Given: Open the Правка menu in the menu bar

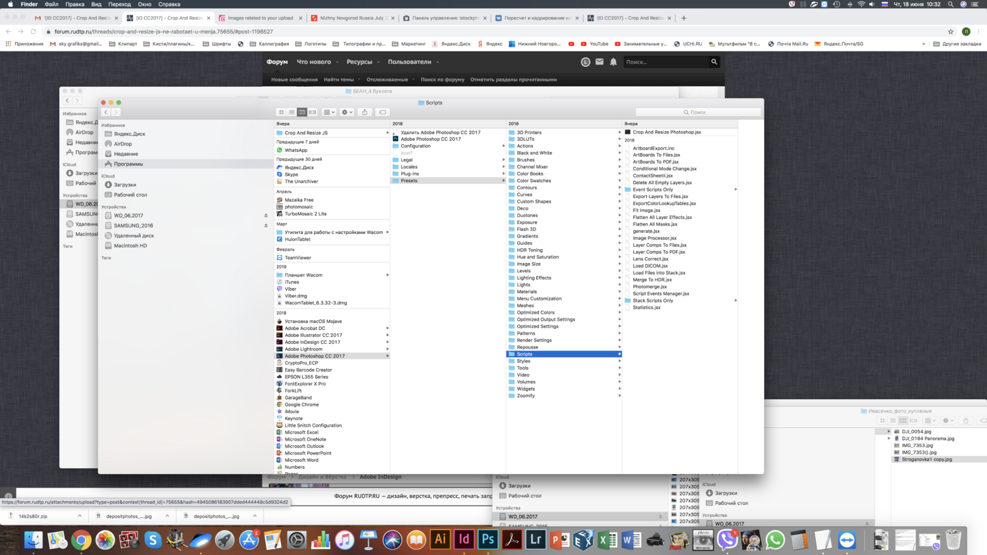Looking at the screenshot, I should 74,4.
